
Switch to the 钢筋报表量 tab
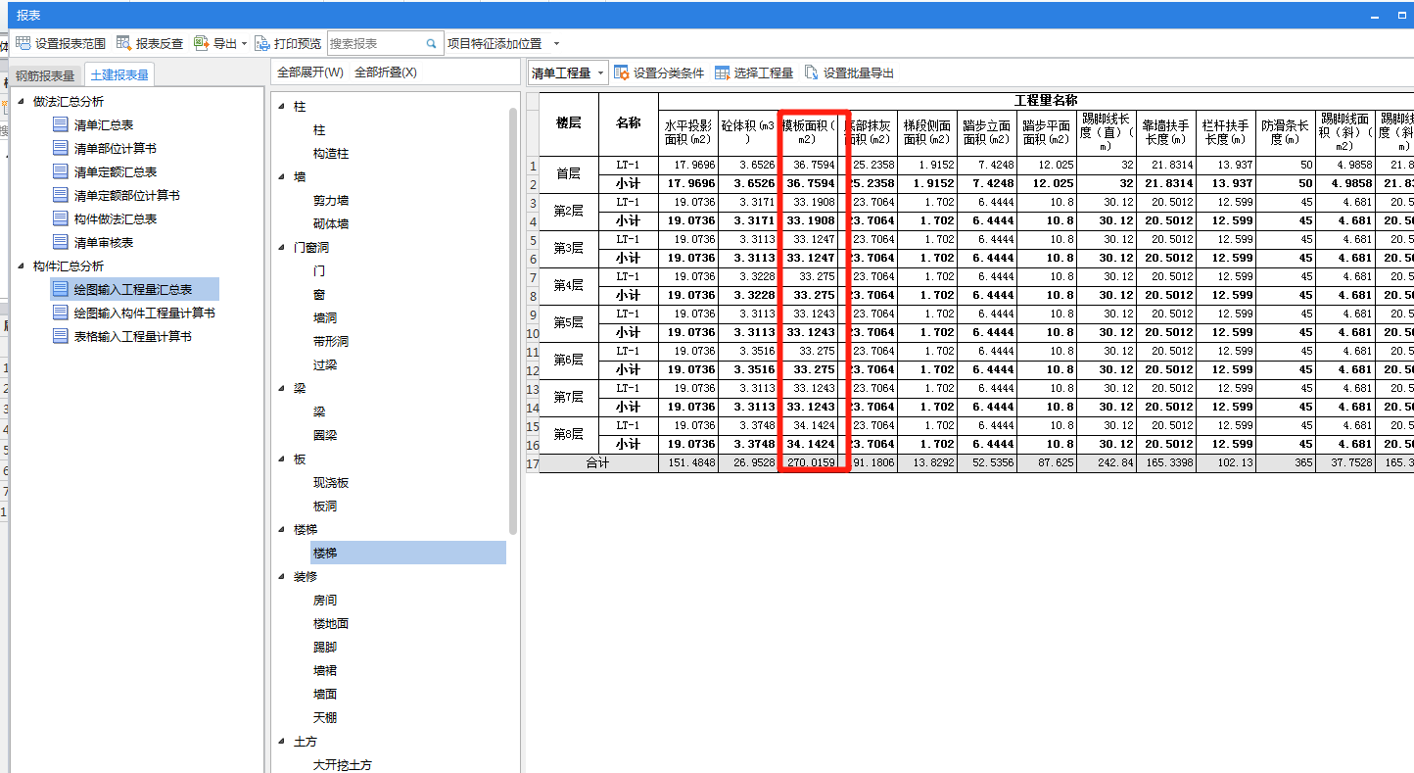coord(45,75)
